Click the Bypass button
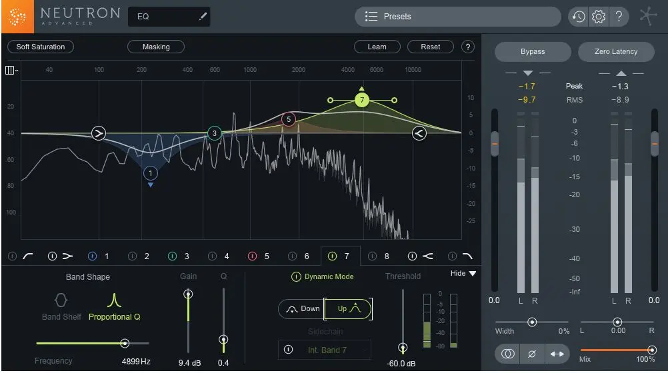The image size is (668, 373). [x=532, y=51]
